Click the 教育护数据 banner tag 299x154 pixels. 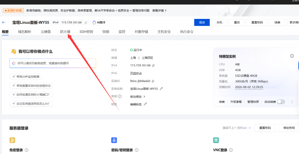[13, 11]
